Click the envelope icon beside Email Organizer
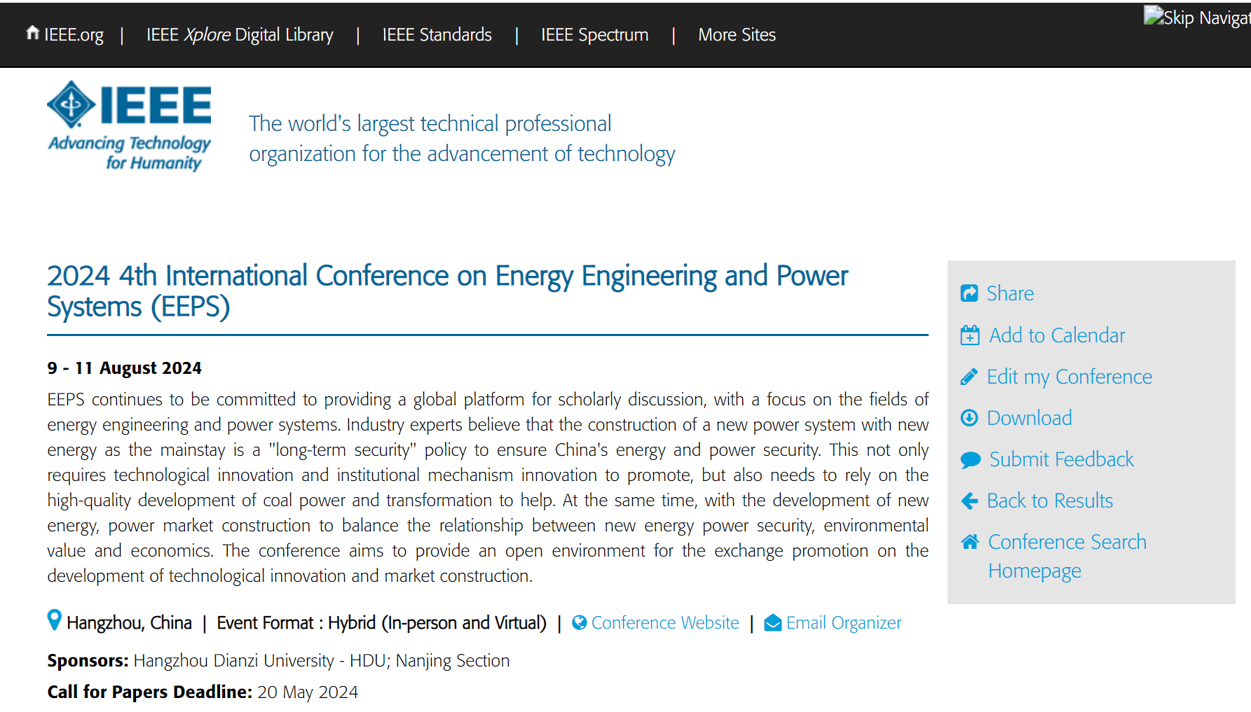This screenshot has width=1251, height=712. click(772, 622)
